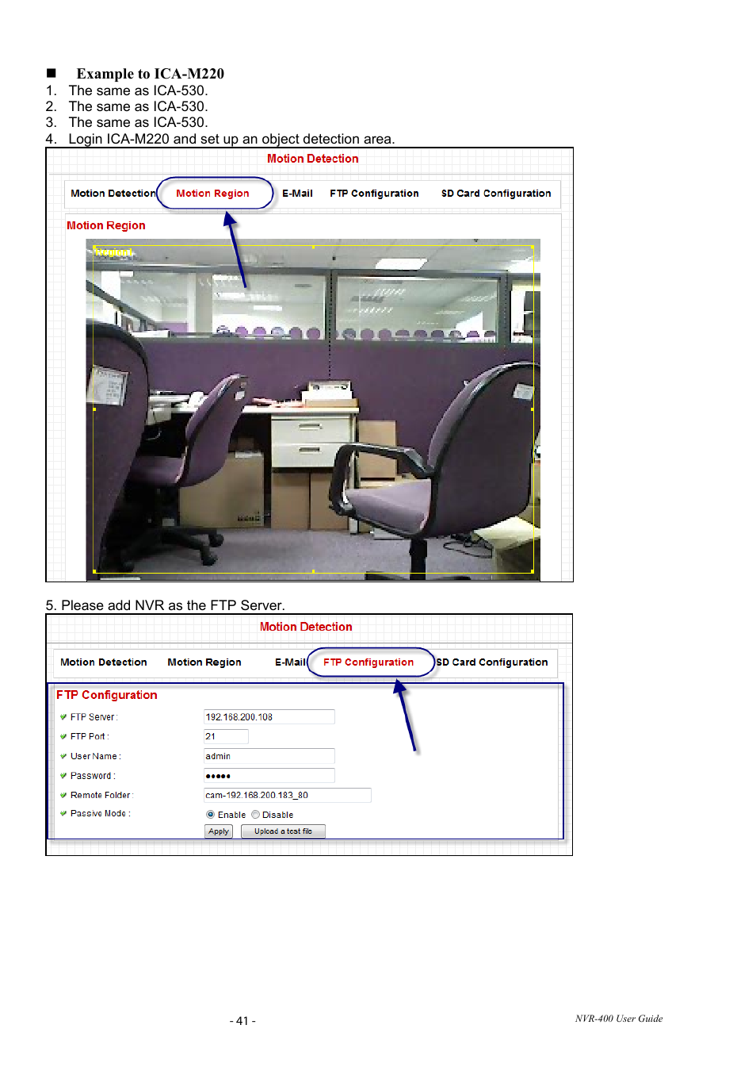
Task: Open Motion Detection tab in lower screenshot
Action: (x=103, y=662)
